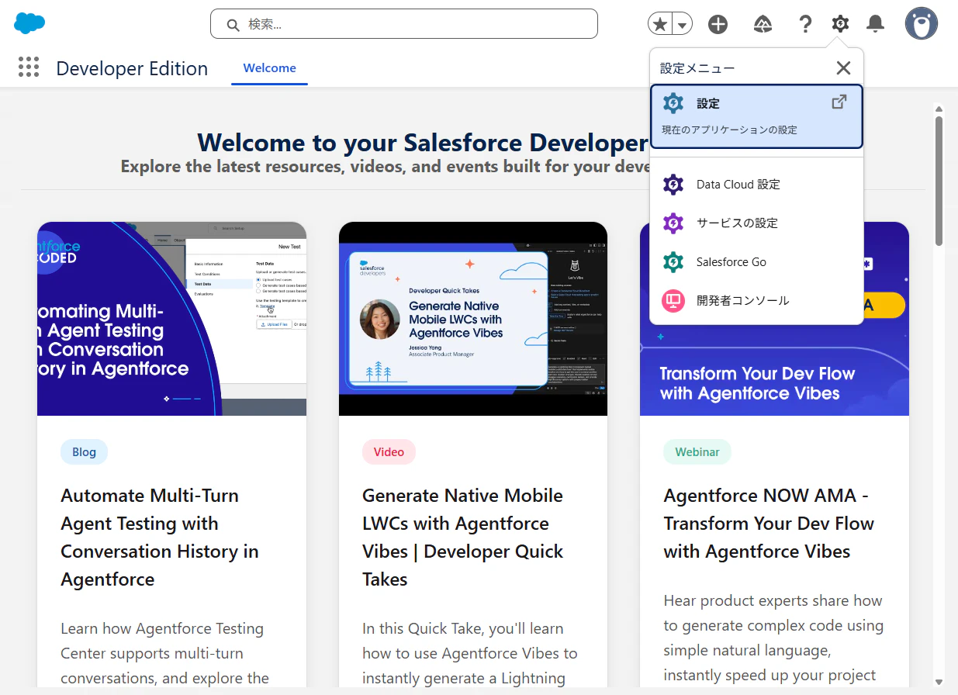
Task: Click the Welcome to your Salesforce Developer heading
Action: click(423, 143)
